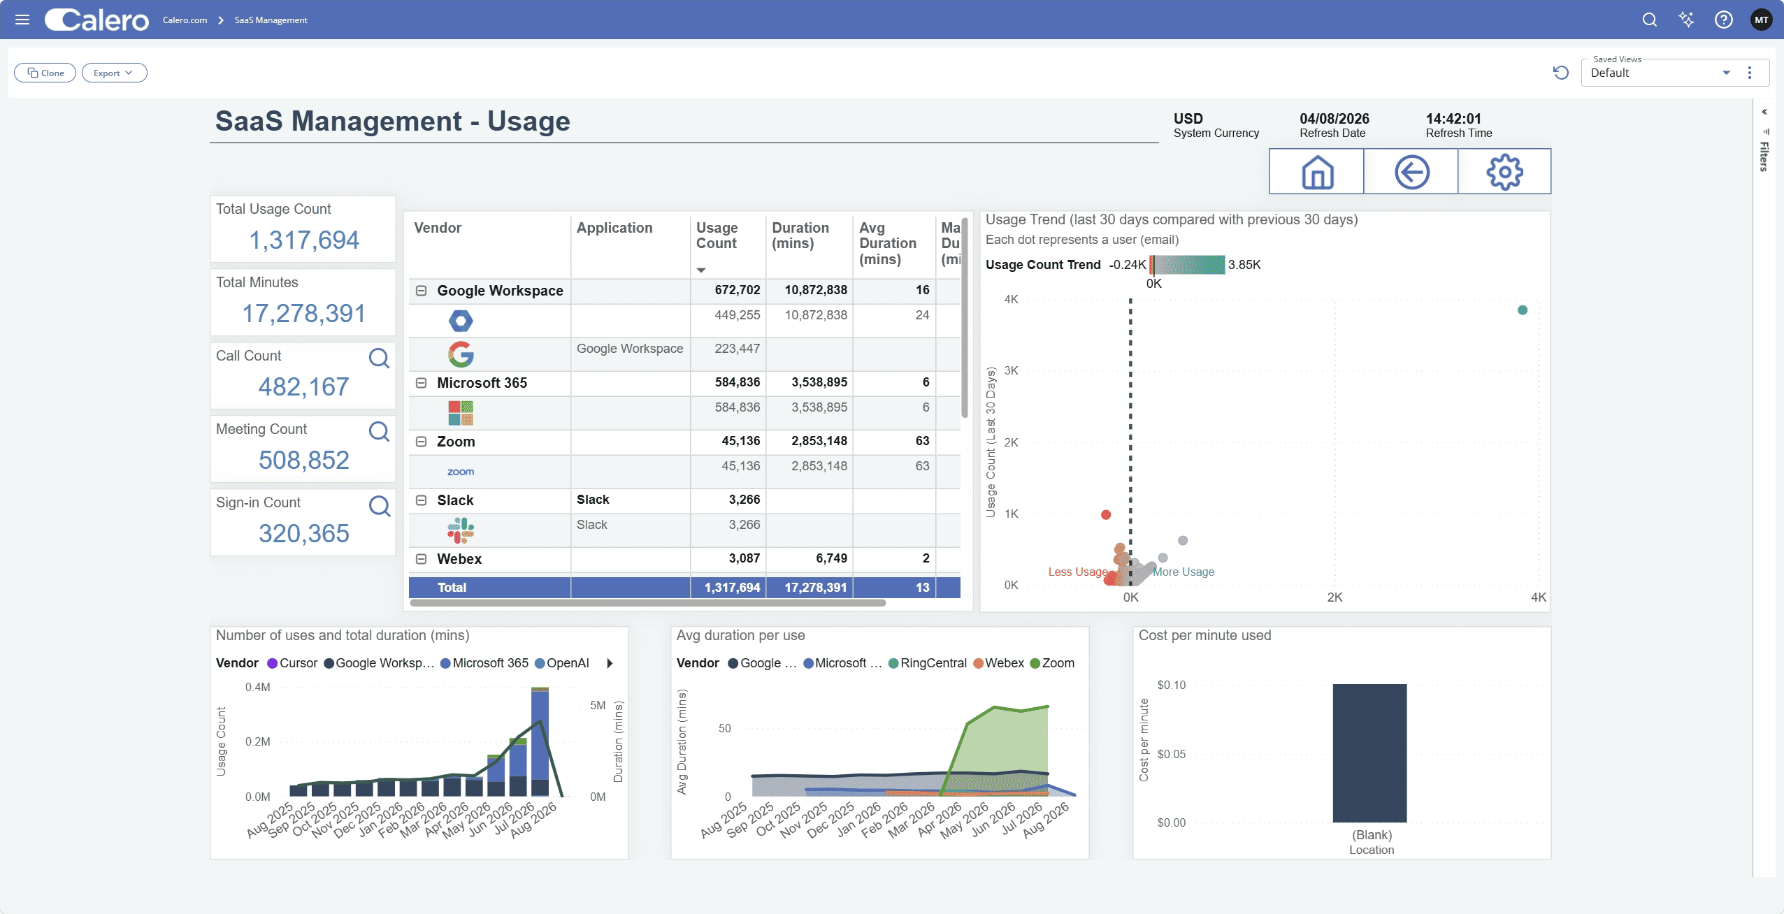Click the Meeting Count value 508,852

coord(304,460)
